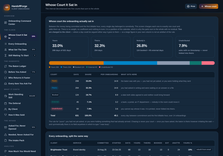Click the PER ONBOARDING column header

coord(109,74)
